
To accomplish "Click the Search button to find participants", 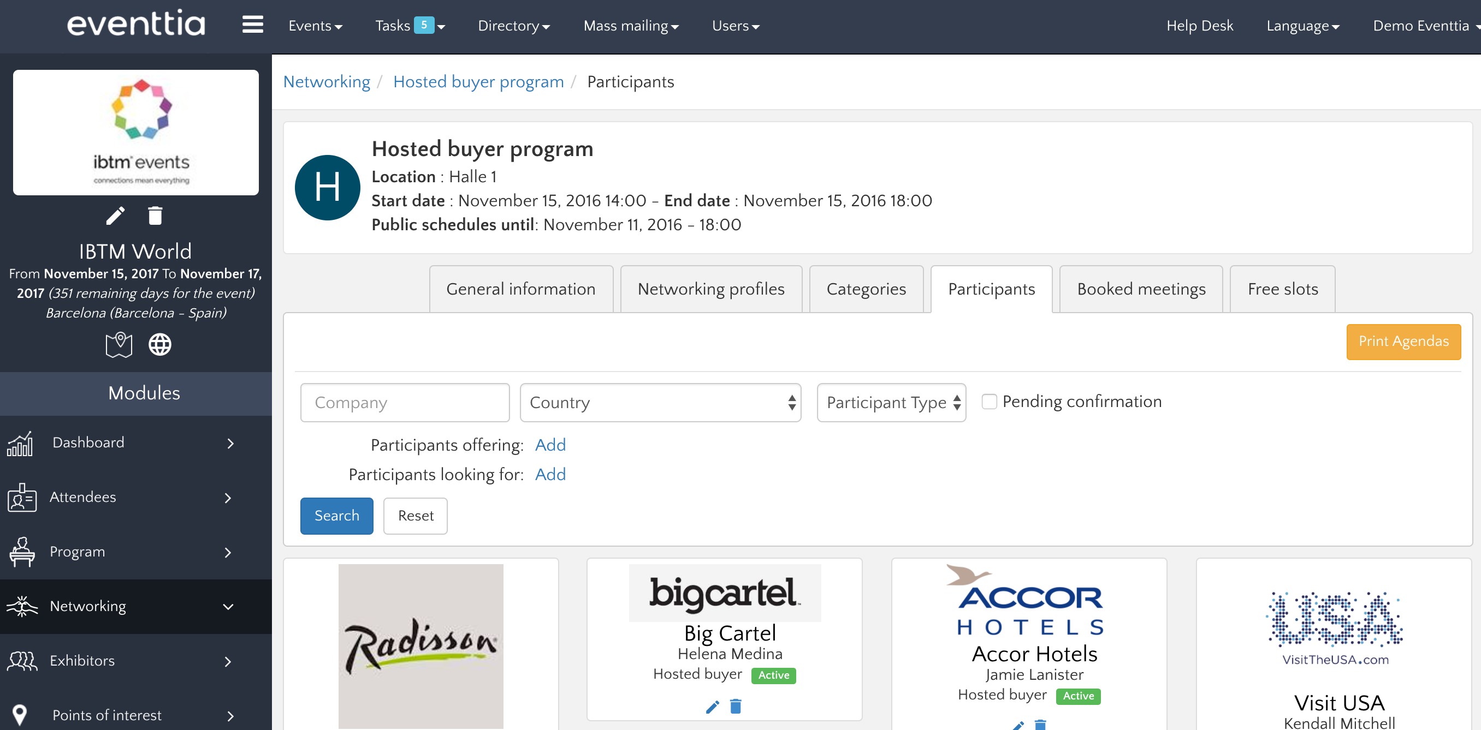I will click(x=336, y=515).
